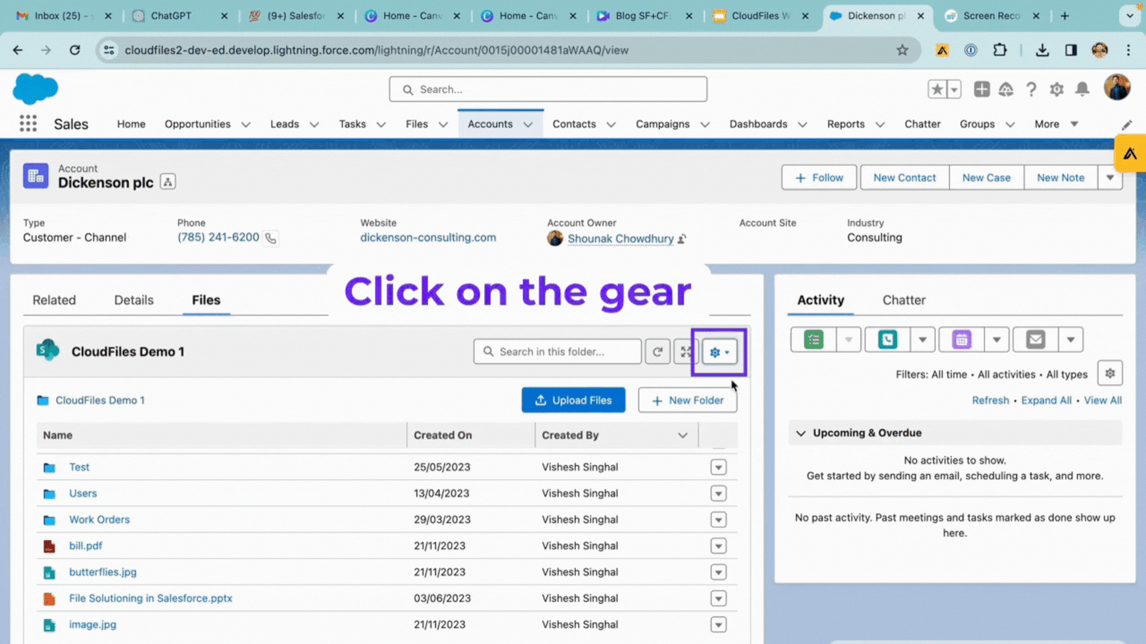Screen dimensions: 1146x644
Task: Focus the global Search box
Action: 548,89
